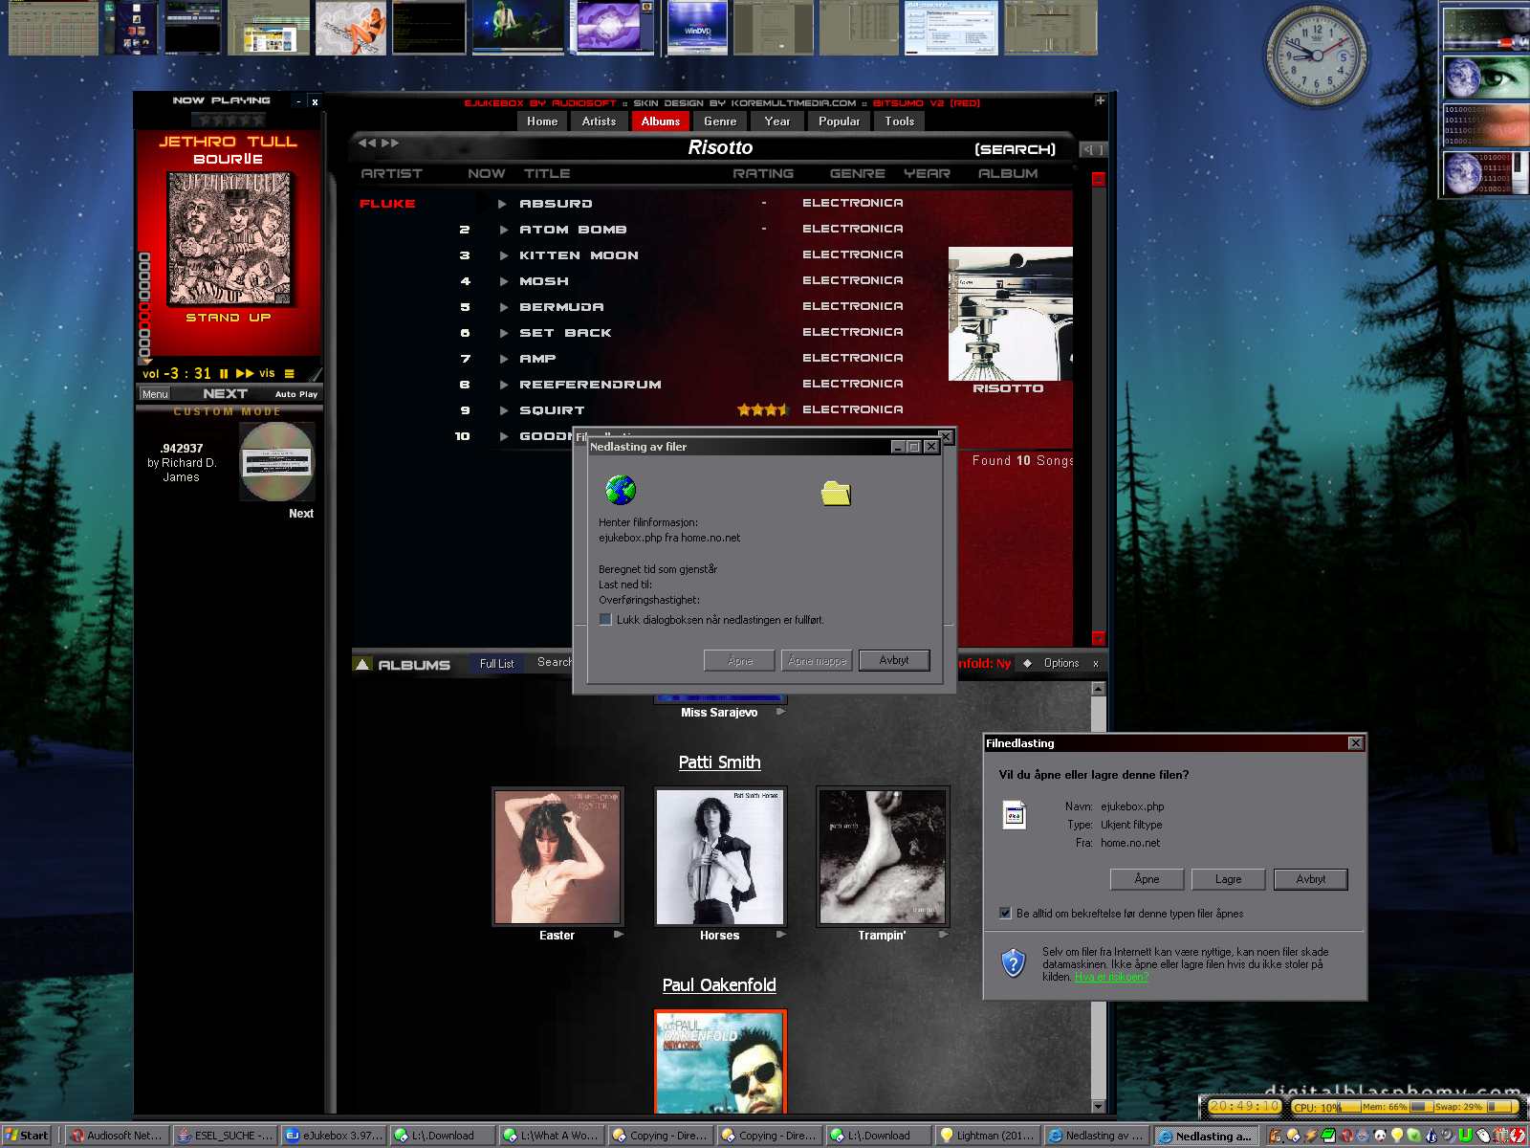Screen dimensions: 1530x1148
Task: Open the Hva er risikoen? link
Action: (1111, 977)
